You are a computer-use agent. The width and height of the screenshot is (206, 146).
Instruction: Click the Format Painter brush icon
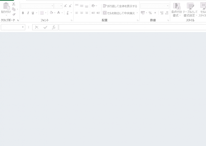(14, 14)
